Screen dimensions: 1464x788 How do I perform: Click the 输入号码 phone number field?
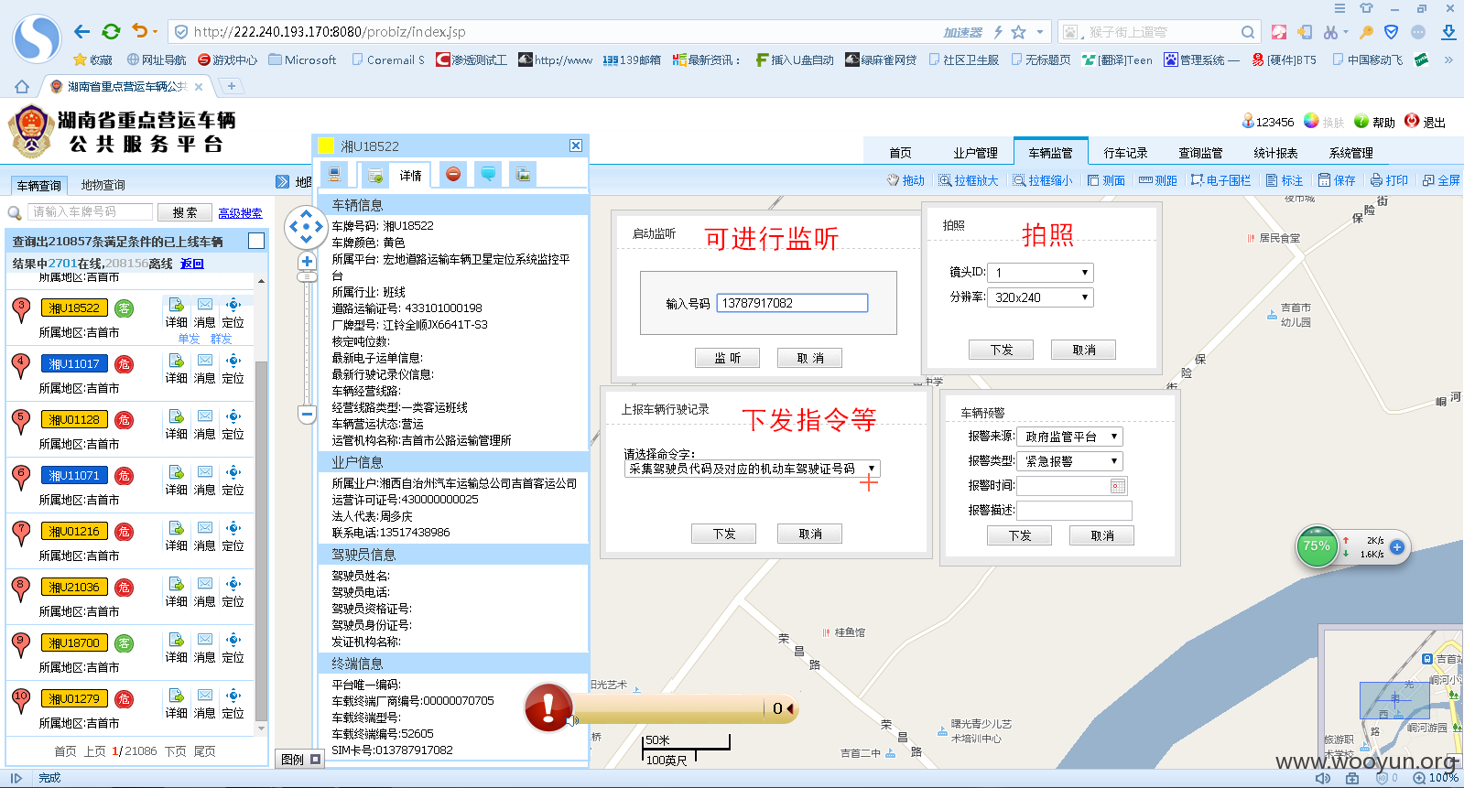792,303
